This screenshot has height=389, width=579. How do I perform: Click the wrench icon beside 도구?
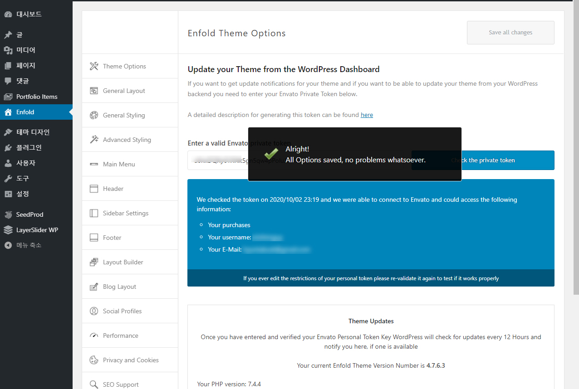pos(8,179)
